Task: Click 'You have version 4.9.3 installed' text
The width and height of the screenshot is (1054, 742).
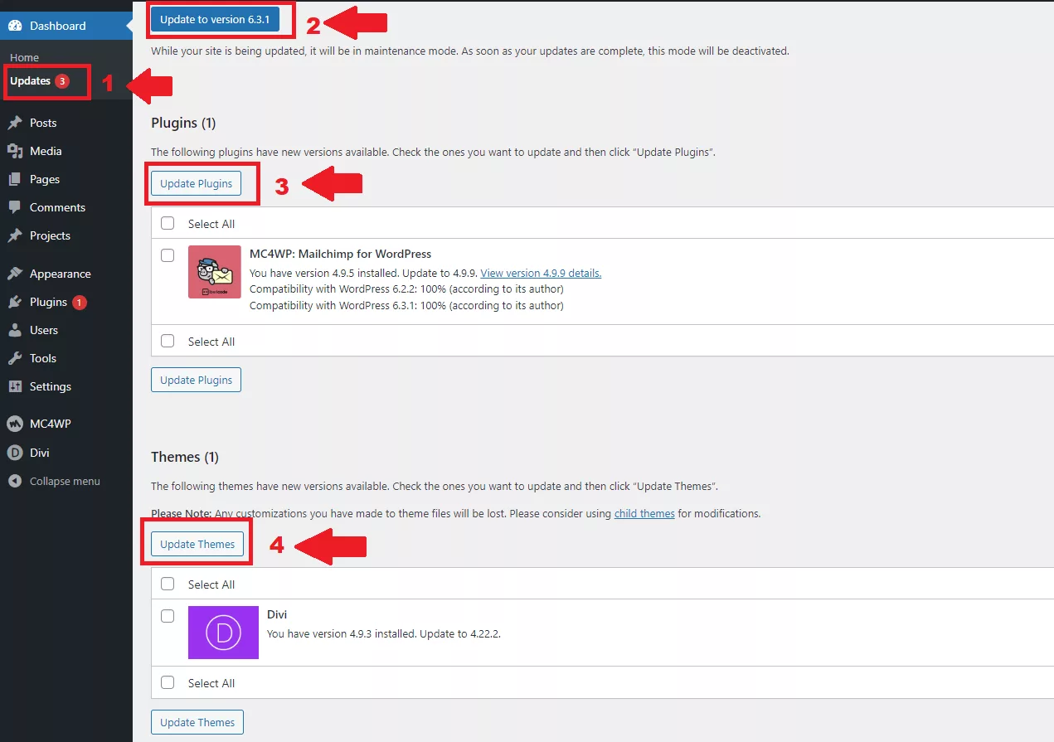Action: pyautogui.click(x=342, y=633)
